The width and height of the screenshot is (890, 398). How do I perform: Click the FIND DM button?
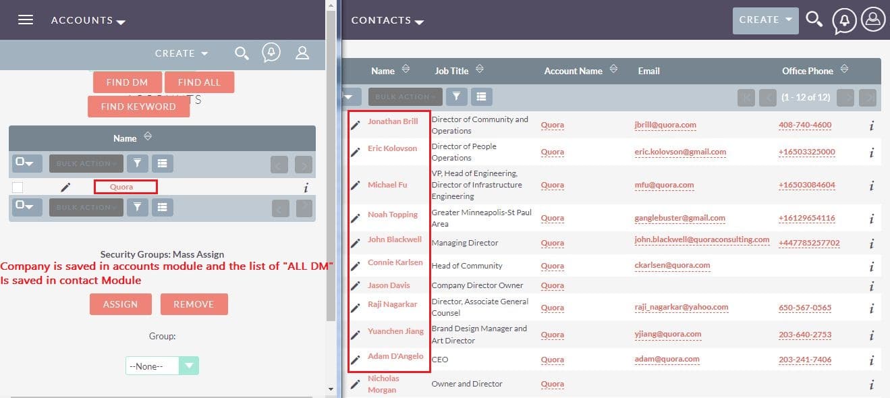127,82
